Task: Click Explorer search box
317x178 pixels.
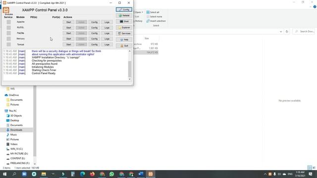Action: click(x=304, y=32)
